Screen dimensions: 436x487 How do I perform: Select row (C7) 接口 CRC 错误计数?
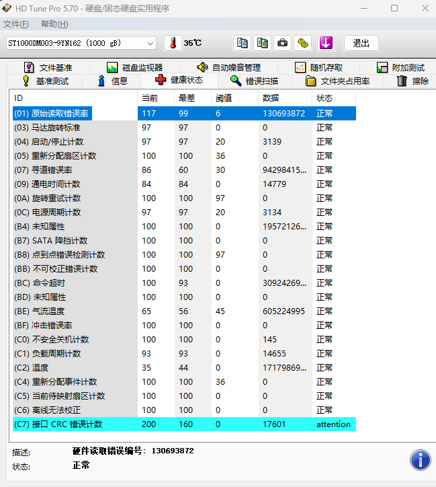click(184, 424)
